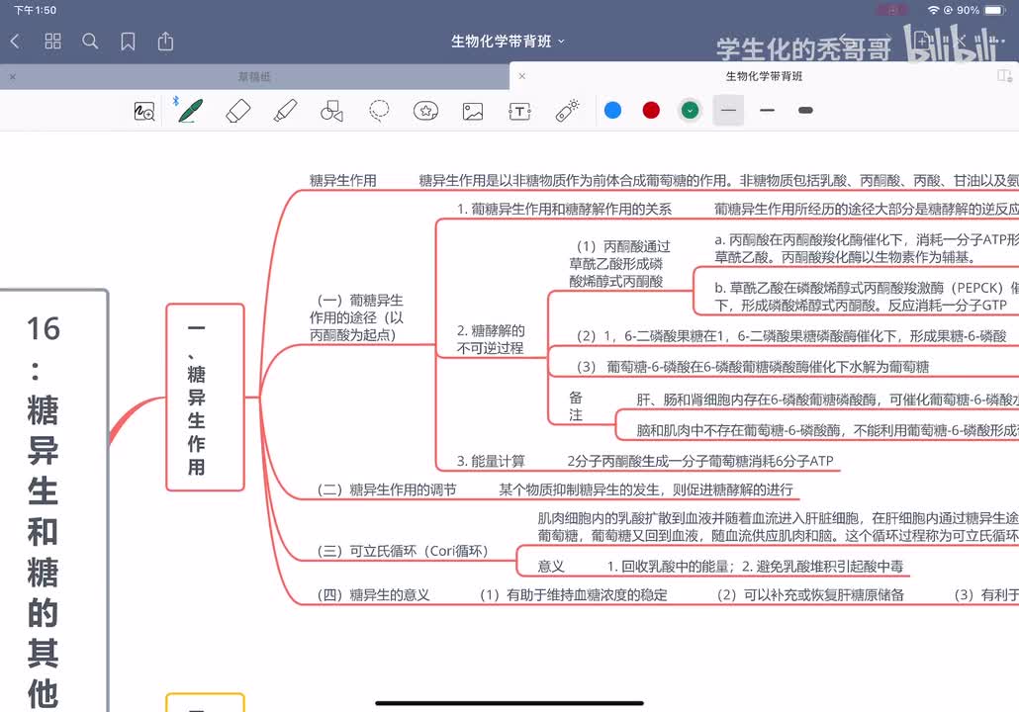The height and width of the screenshot is (712, 1019).
Task: Tap text (1) 有助于维持血糖浓度的稳定
Action: pyautogui.click(x=573, y=595)
